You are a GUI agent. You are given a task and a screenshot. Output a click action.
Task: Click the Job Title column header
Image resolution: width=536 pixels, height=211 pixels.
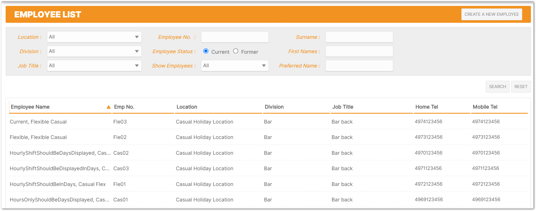click(x=343, y=107)
